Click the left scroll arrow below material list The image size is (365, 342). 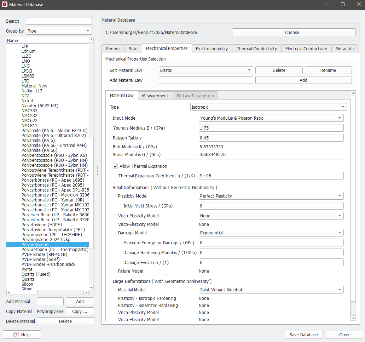click(x=8, y=292)
